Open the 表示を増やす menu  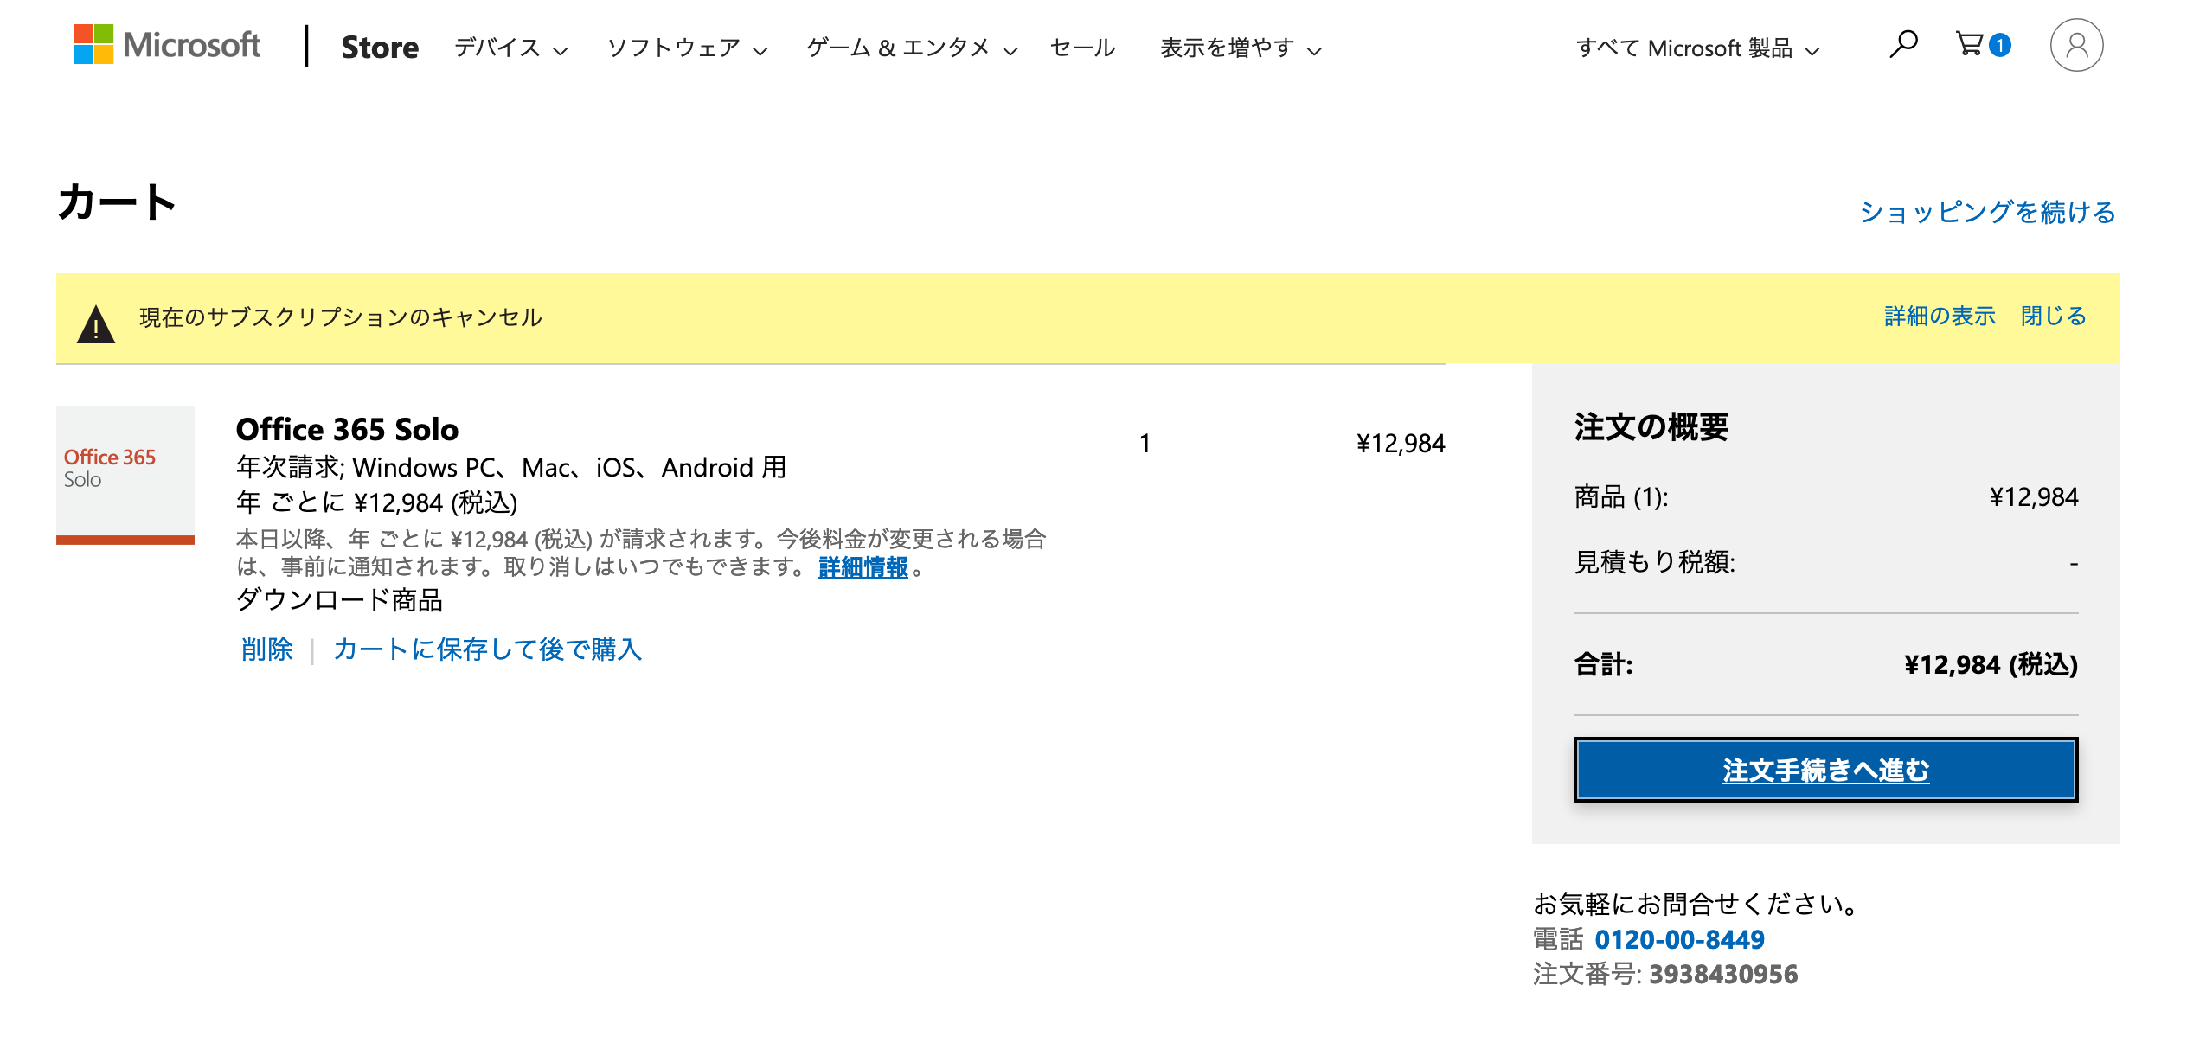coord(1240,48)
